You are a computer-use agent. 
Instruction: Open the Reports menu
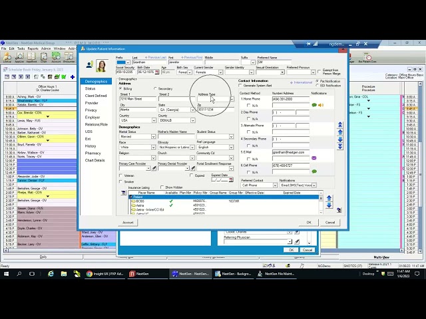click(33, 49)
